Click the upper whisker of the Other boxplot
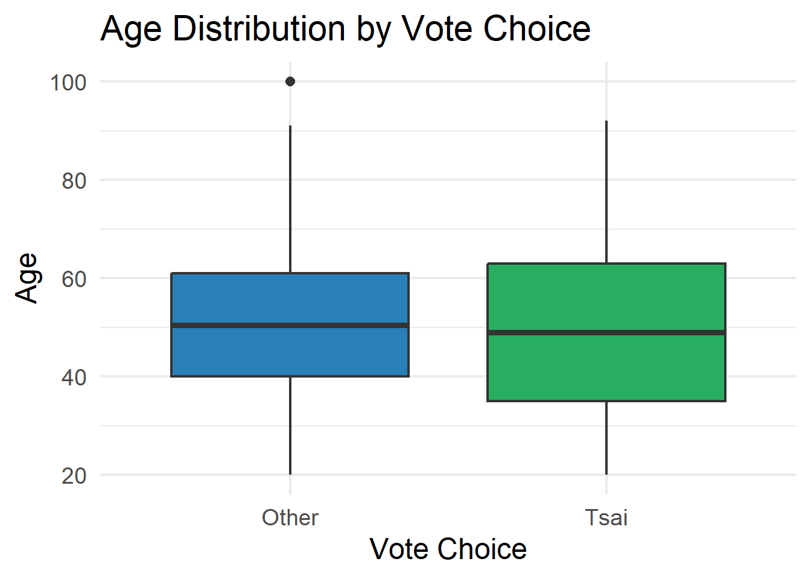Screen dimensions: 811x579 pos(290,199)
